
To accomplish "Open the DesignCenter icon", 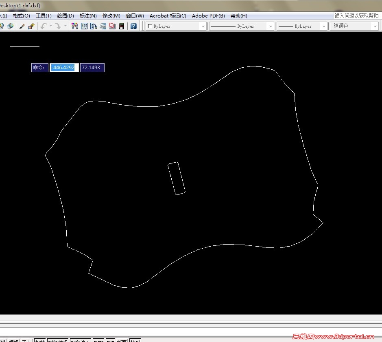I will pyautogui.click(x=84, y=26).
